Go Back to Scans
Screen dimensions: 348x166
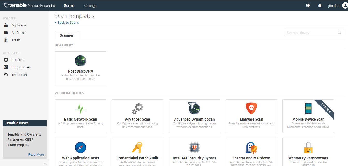tap(67, 22)
